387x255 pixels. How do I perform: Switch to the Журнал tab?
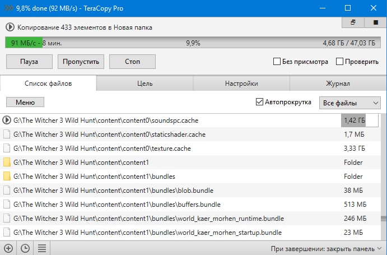pos(338,84)
